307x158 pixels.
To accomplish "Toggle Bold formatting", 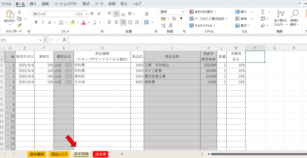I will (x=36, y=22).
